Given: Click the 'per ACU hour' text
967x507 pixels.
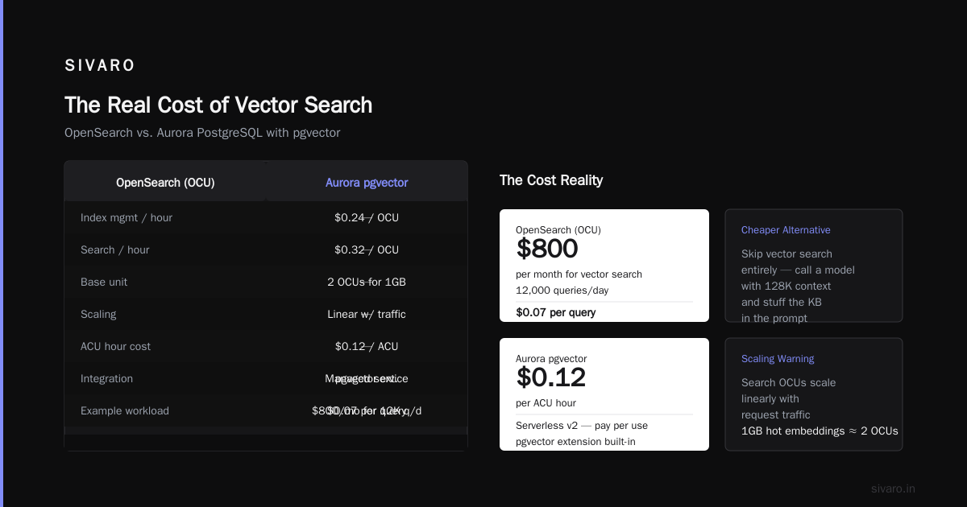Looking at the screenshot, I should pyautogui.click(x=546, y=403).
